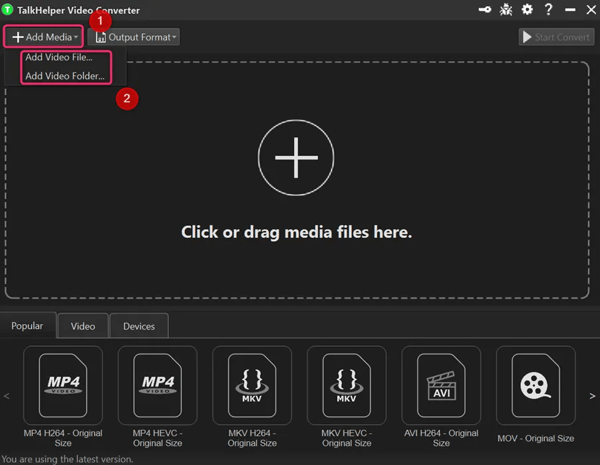Image resolution: width=600 pixels, height=465 pixels.
Task: Open settings via the gear icon
Action: point(527,9)
